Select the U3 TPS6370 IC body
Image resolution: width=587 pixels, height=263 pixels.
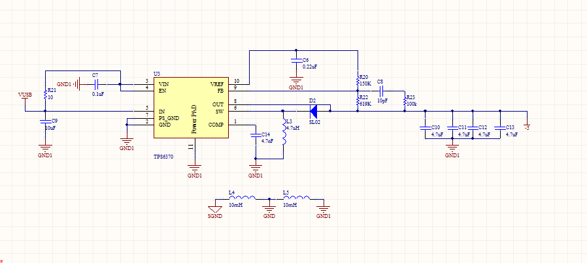coord(191,108)
